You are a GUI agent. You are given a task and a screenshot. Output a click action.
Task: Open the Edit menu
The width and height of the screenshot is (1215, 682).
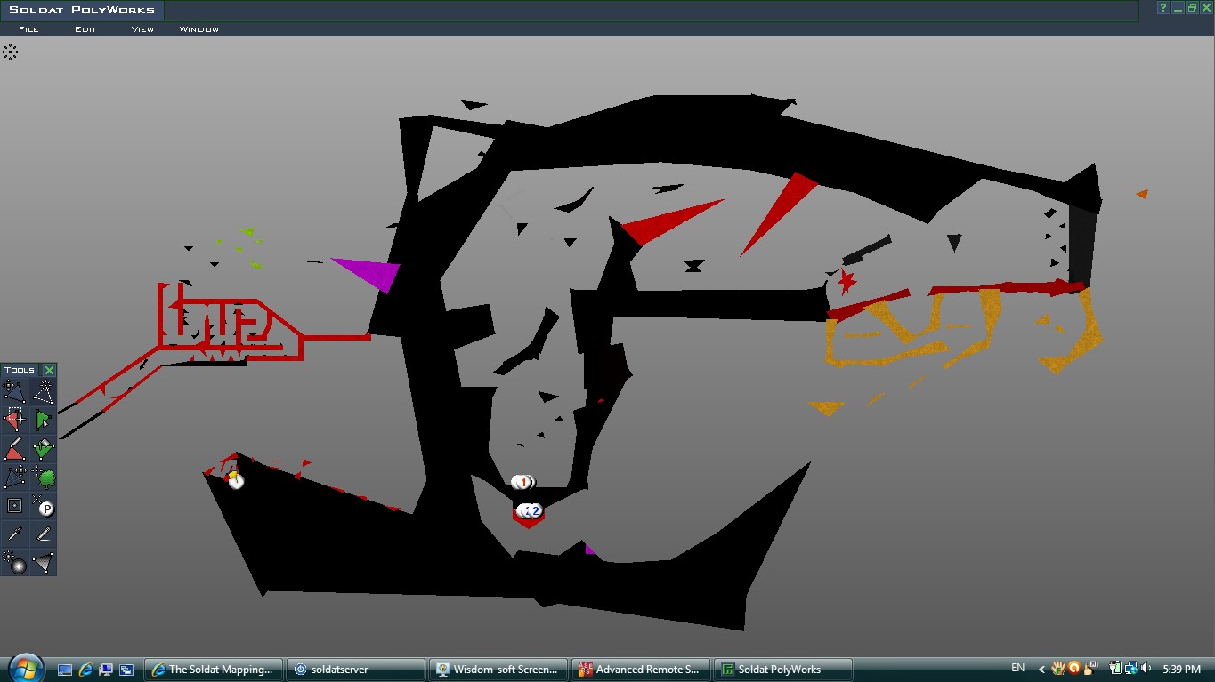(85, 29)
